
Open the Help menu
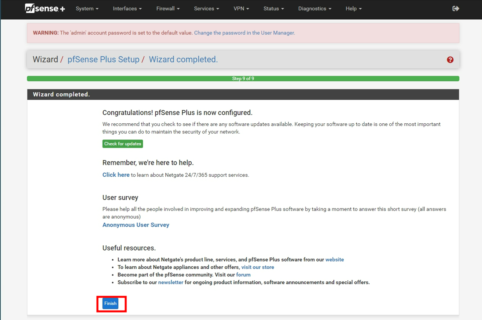tap(354, 8)
